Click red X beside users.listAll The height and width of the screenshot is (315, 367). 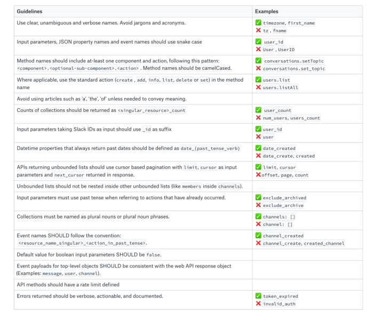[258, 87]
